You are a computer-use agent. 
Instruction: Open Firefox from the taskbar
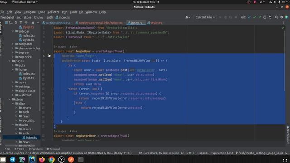point(42,159)
